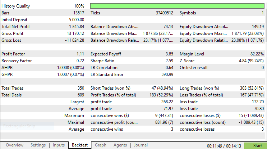Open the Journal tab
Viewport: 267px width, 149px height.
(141, 145)
